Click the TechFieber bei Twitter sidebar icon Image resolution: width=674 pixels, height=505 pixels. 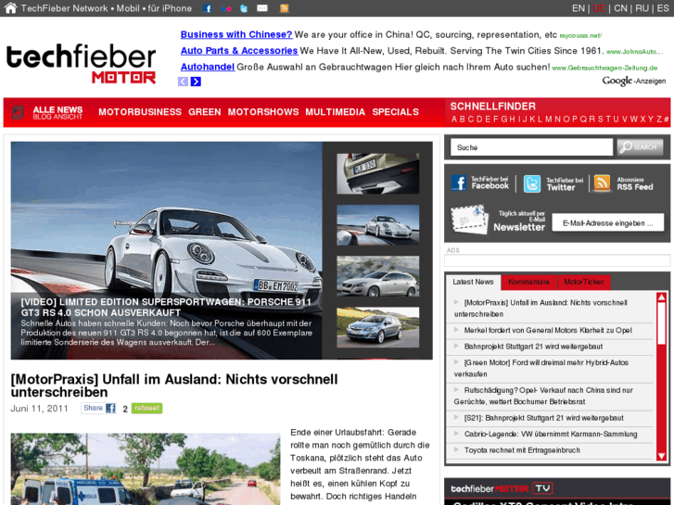(x=532, y=184)
